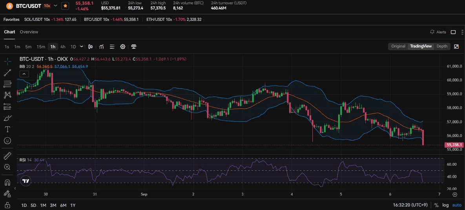Screen dimensions: 465x210
Task: Open the forecasting and measurement tool
Action: pyautogui.click(x=7, y=106)
